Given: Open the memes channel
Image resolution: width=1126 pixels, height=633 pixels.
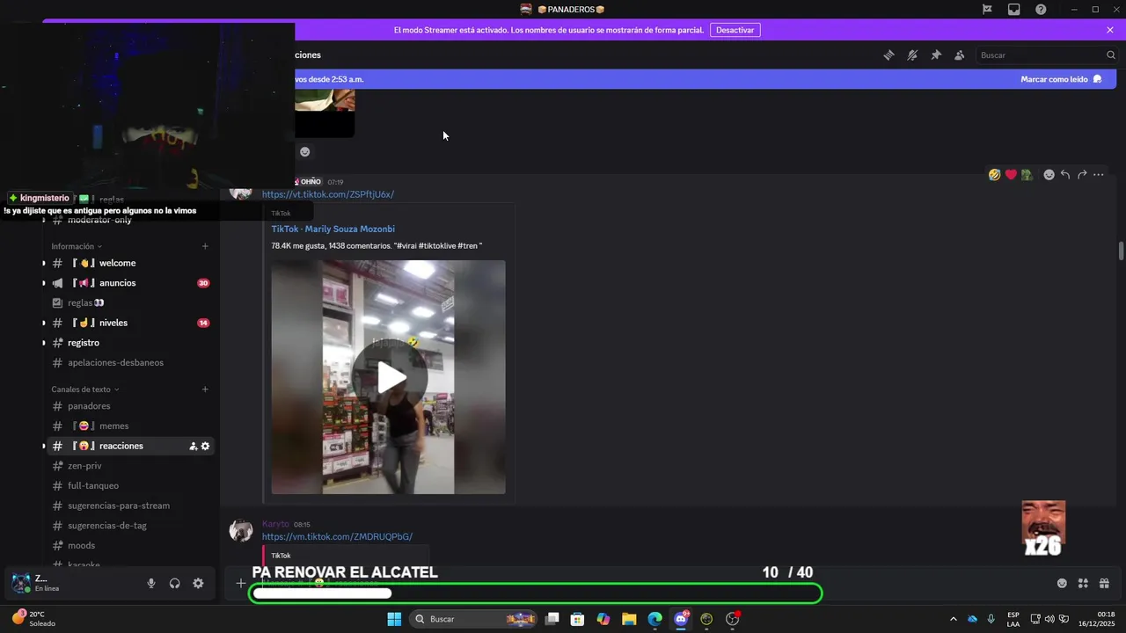Looking at the screenshot, I should pos(130,426).
